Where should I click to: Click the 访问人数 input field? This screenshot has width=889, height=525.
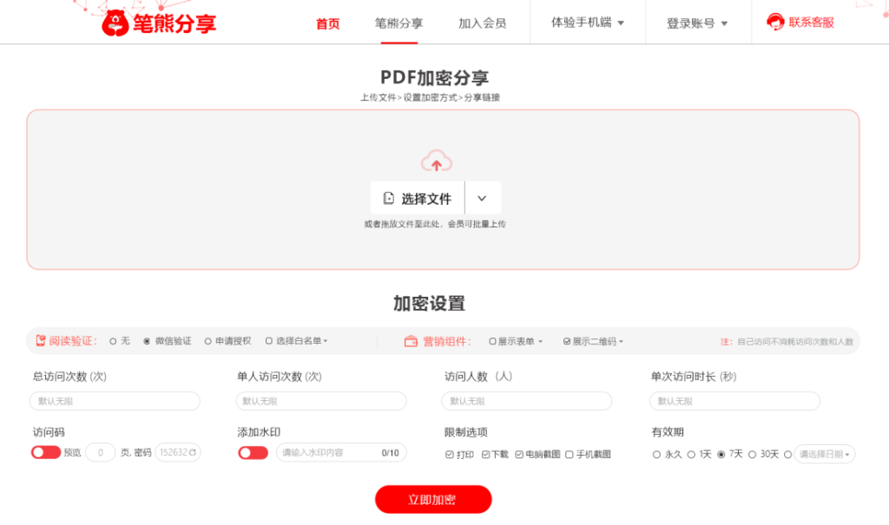527,401
